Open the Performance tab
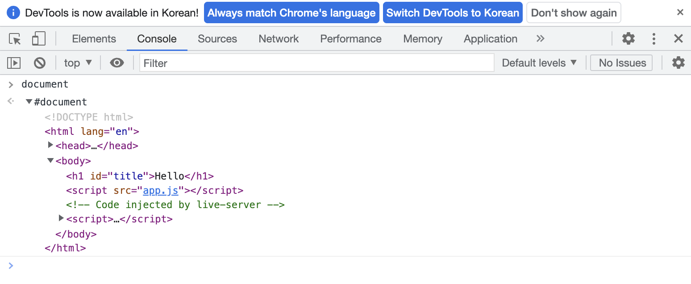The height and width of the screenshot is (284, 691). point(351,39)
